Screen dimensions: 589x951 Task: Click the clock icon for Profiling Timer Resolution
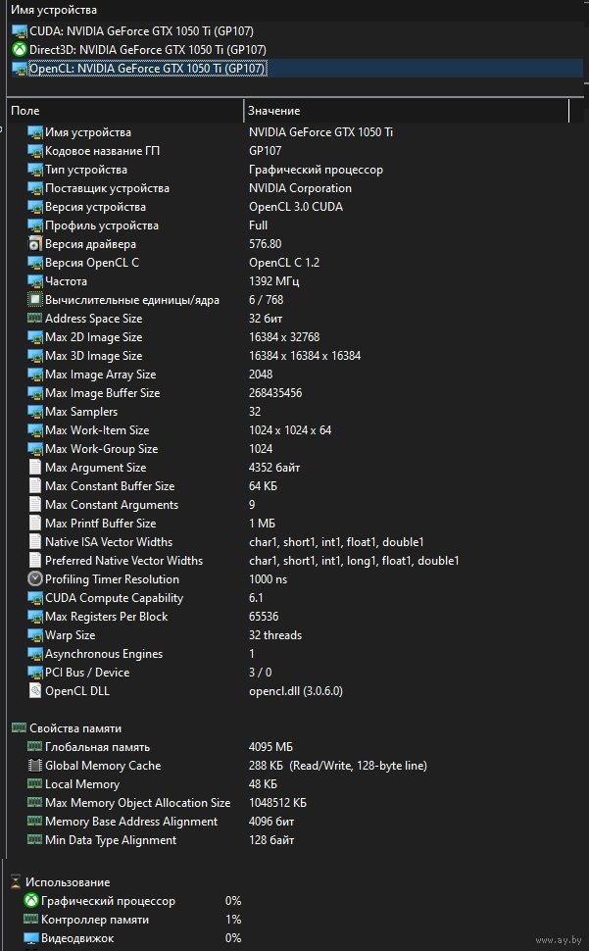pos(35,579)
